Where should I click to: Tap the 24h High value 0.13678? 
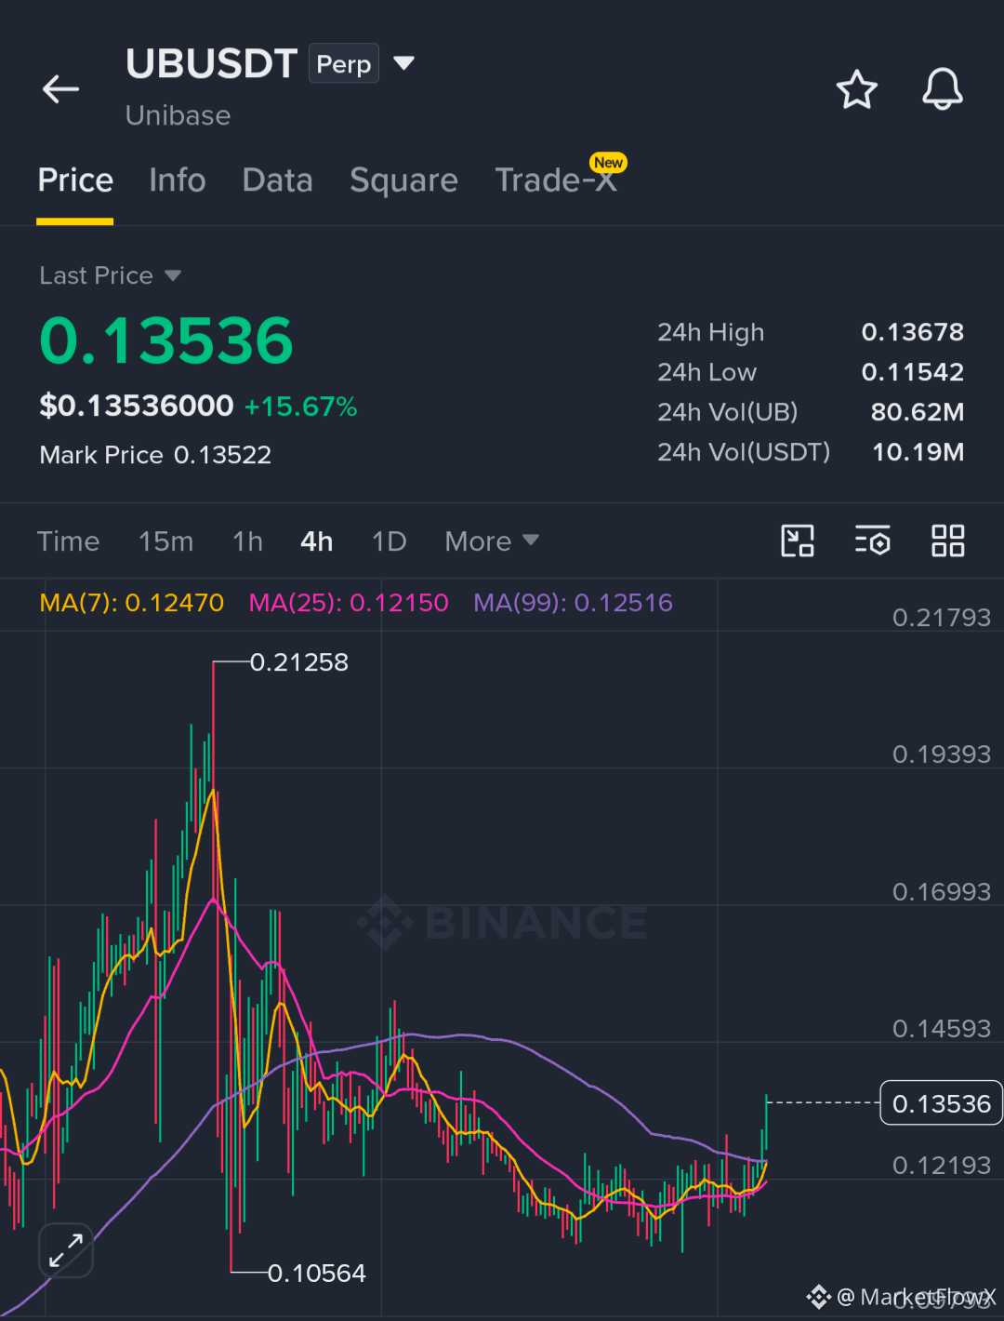tap(912, 332)
